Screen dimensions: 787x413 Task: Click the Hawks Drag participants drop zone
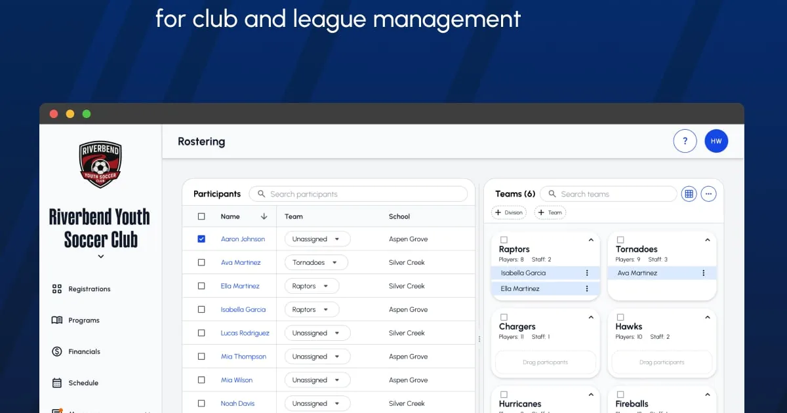coord(662,363)
